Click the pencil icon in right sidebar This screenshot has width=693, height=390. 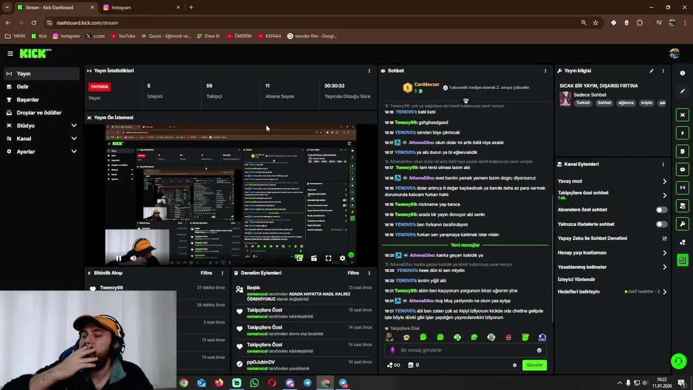point(682,91)
